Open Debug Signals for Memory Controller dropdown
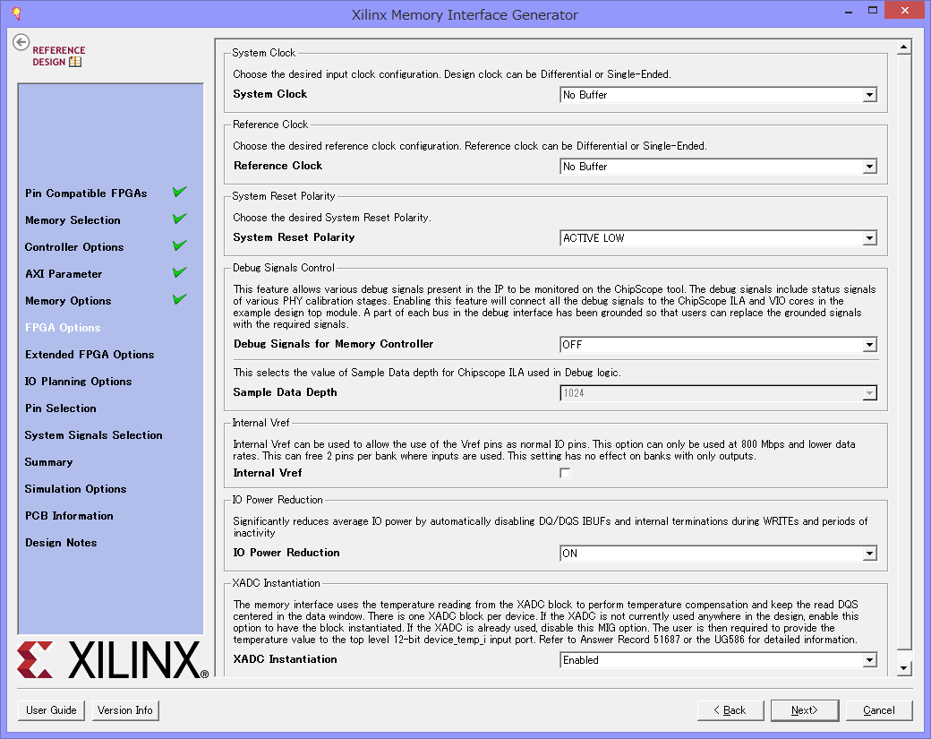The height and width of the screenshot is (739, 931). pos(868,345)
